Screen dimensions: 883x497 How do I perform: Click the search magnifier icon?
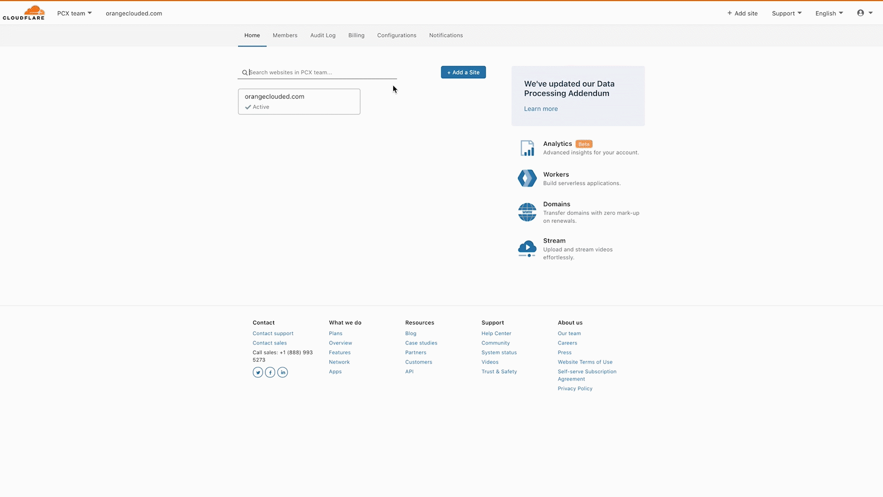tap(245, 73)
